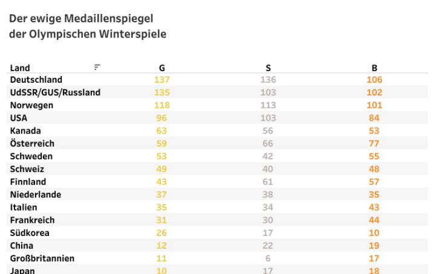
Task: Select Südkorea's gold medal value 26
Action: coord(161,232)
